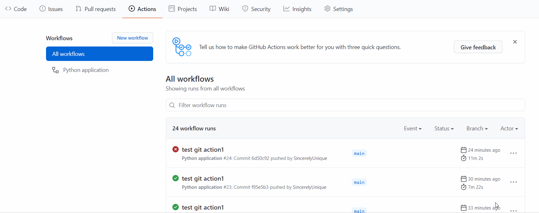
Task: Click the green success icon for run #23
Action: tap(176, 178)
